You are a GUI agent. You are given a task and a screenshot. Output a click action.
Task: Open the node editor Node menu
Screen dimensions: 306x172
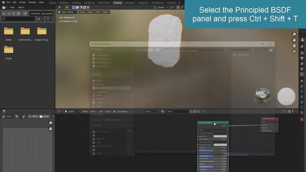pyautogui.click(x=108, y=111)
